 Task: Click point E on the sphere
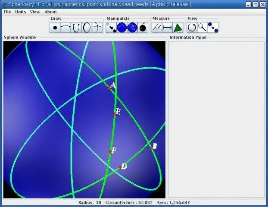115,114
